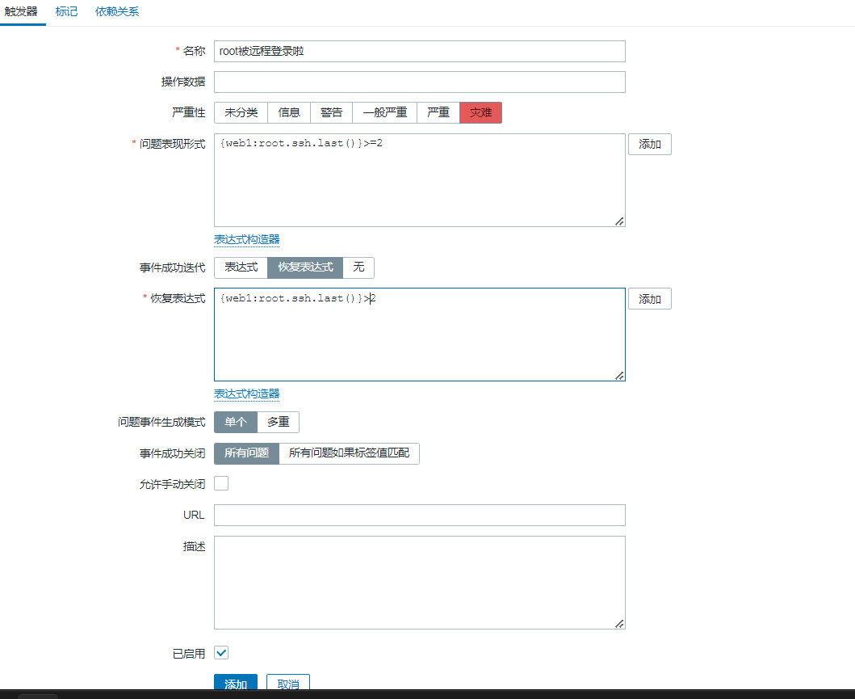This screenshot has width=855, height=699.
Task: Open 表达式构造器 under recovery expression
Action: (x=246, y=394)
